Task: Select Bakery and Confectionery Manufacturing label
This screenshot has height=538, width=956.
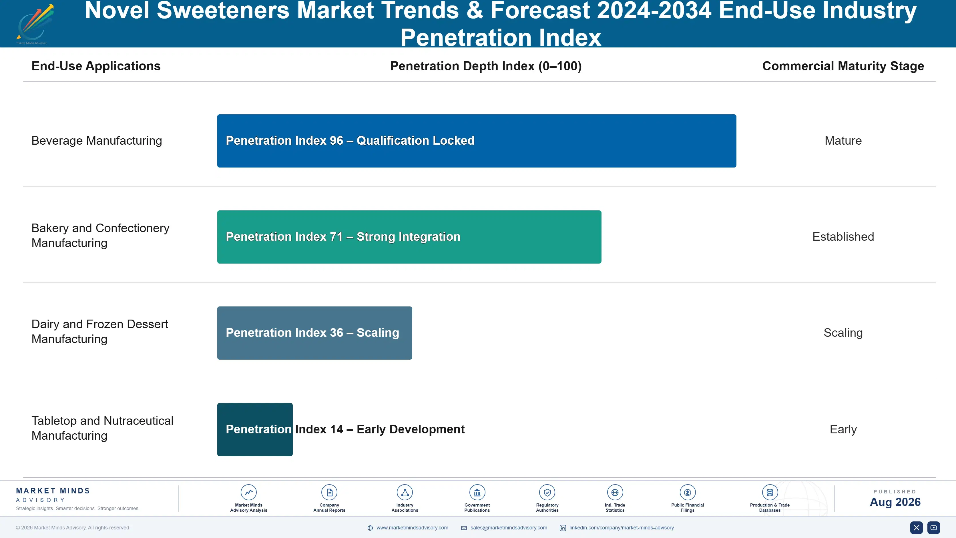Action: (100, 235)
